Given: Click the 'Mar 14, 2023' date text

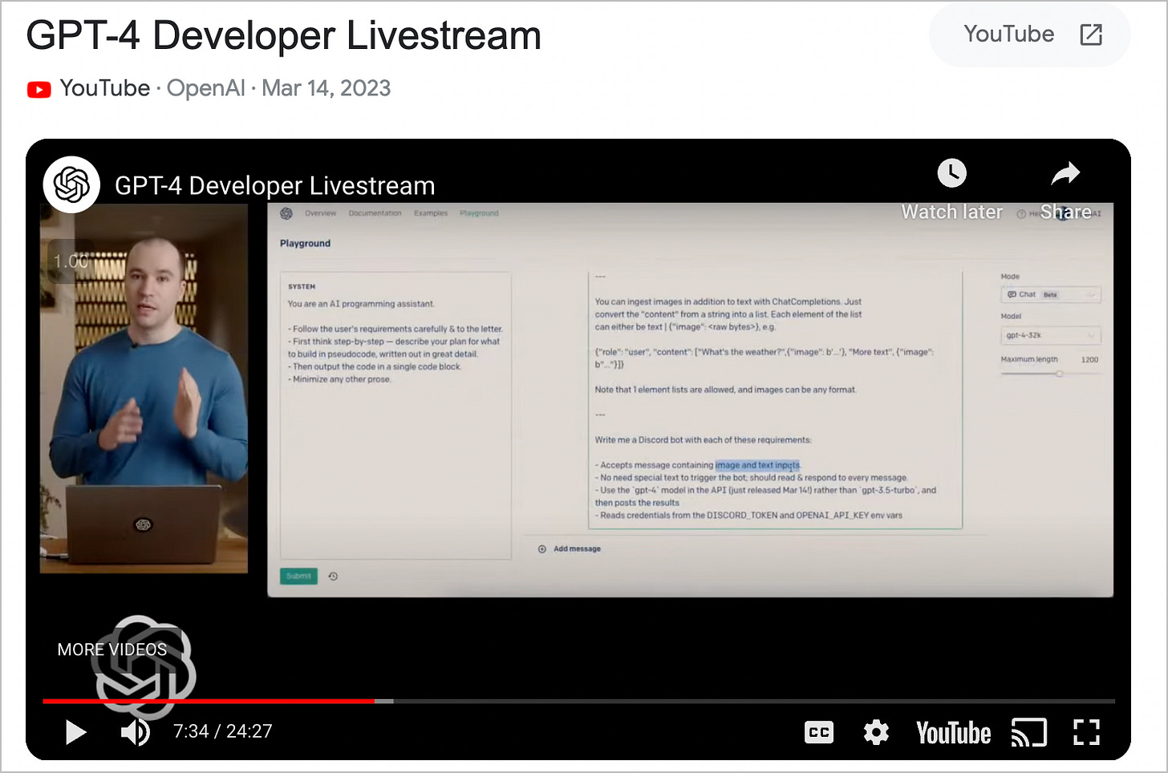Looking at the screenshot, I should pos(326,88).
